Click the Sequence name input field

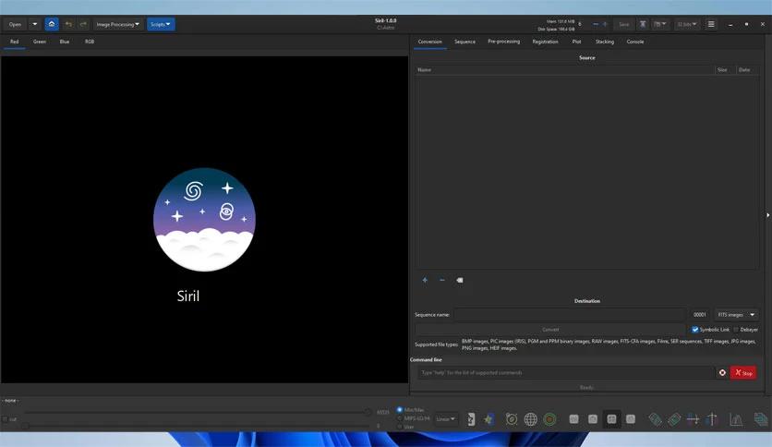(570, 315)
